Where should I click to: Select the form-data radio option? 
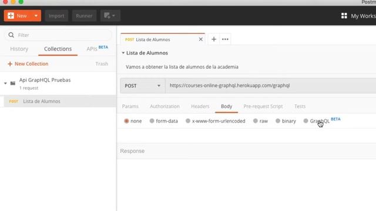[152, 121]
